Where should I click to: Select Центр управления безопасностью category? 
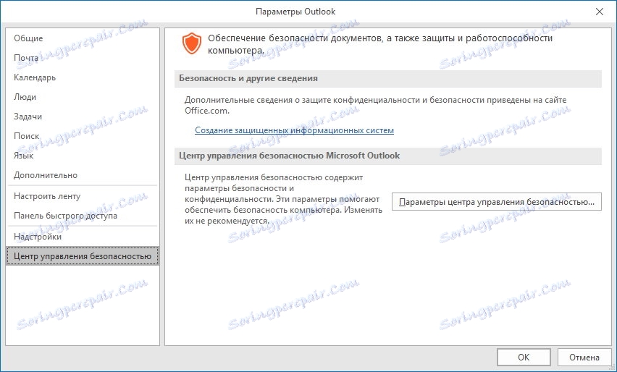click(83, 256)
